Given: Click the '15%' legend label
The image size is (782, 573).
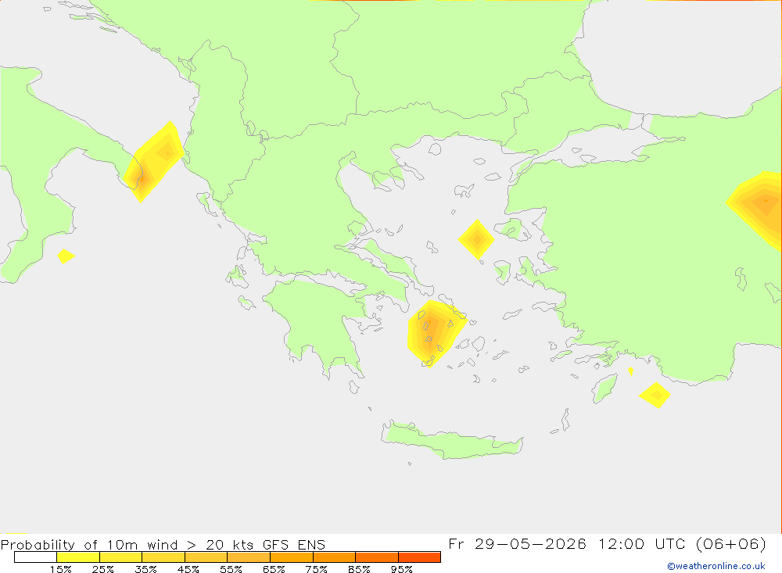Looking at the screenshot, I should click(60, 569).
